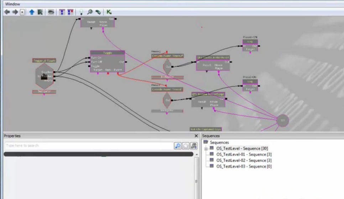The width and height of the screenshot is (344, 199).
Task: Select the upper Console Event node title
Action: tap(167, 56)
